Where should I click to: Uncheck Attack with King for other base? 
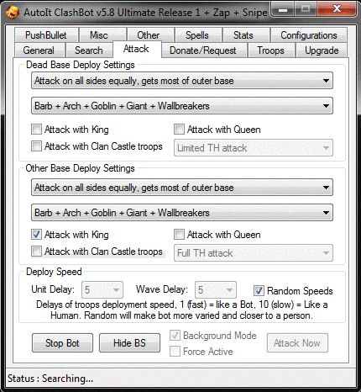tap(36, 235)
